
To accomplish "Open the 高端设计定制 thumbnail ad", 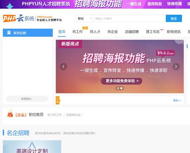I will [32, 147].
